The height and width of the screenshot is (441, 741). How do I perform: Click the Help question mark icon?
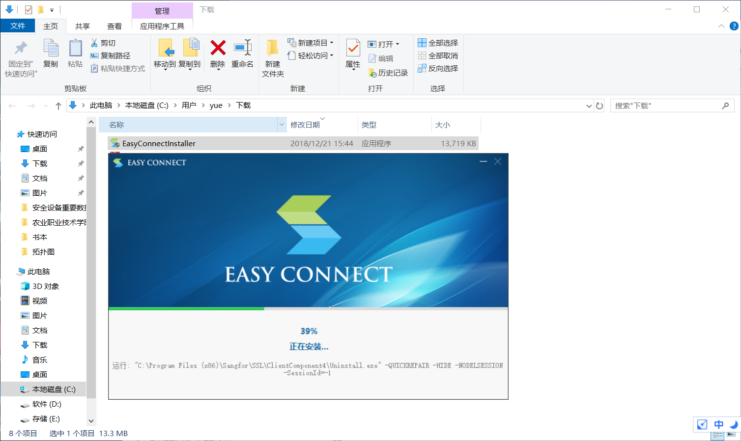[x=734, y=26]
